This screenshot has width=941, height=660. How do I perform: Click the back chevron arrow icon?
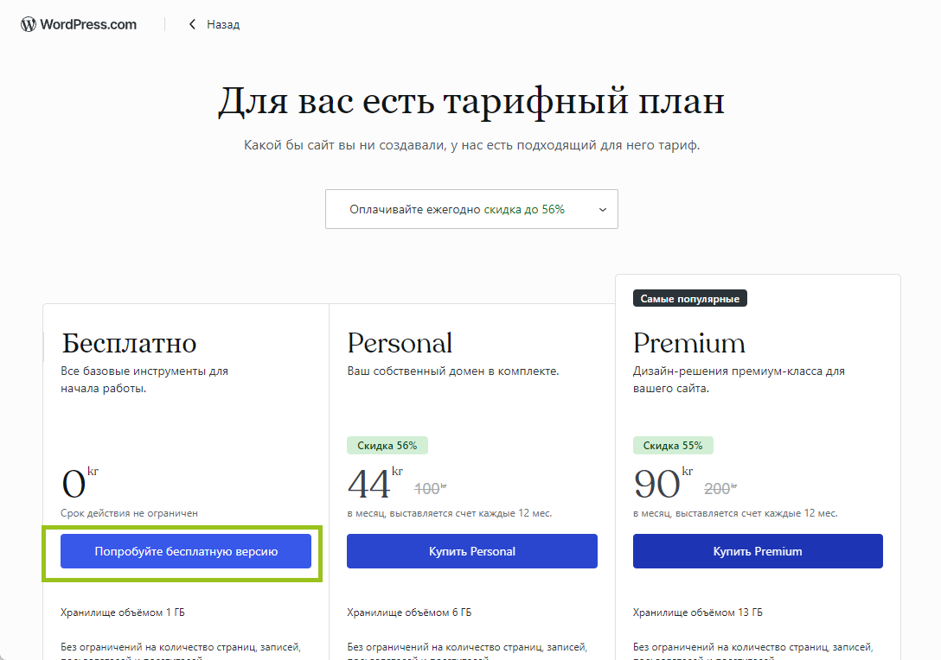point(192,24)
